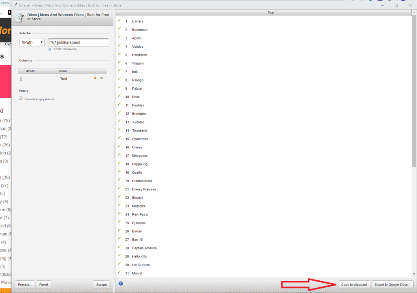Viewport: 417px width, 293px height.
Task: Click the drag handle next to the Text column
Action: 21,79
